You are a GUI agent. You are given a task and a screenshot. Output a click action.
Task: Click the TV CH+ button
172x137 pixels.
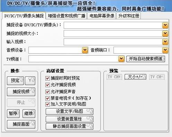pos(114,77)
